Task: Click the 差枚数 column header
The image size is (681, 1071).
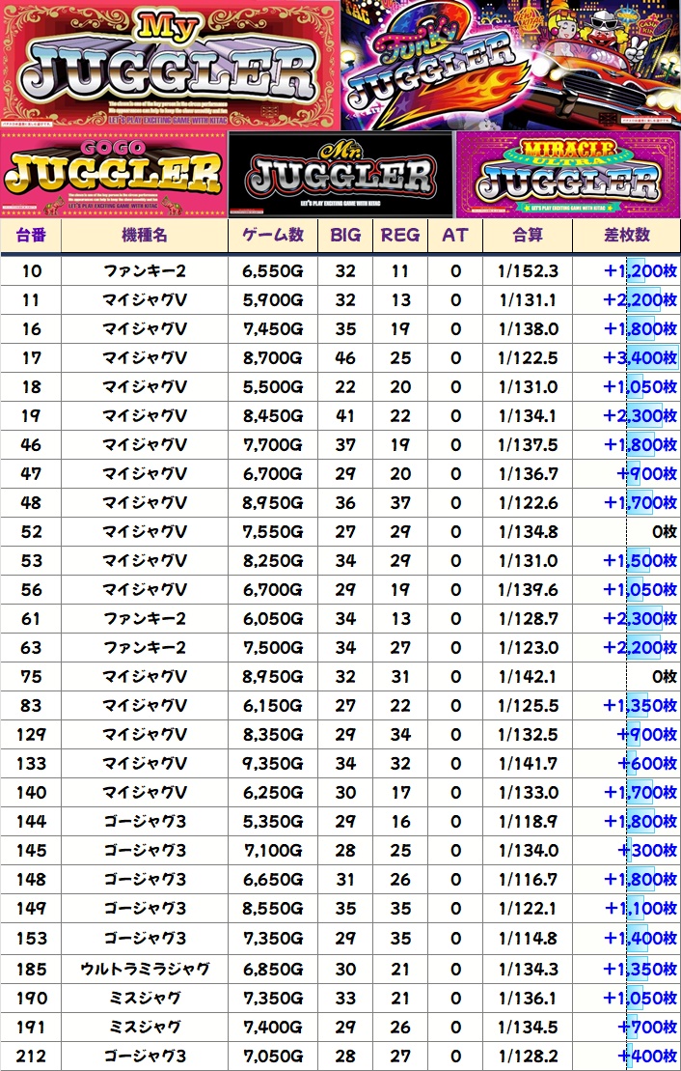Action: (x=626, y=236)
